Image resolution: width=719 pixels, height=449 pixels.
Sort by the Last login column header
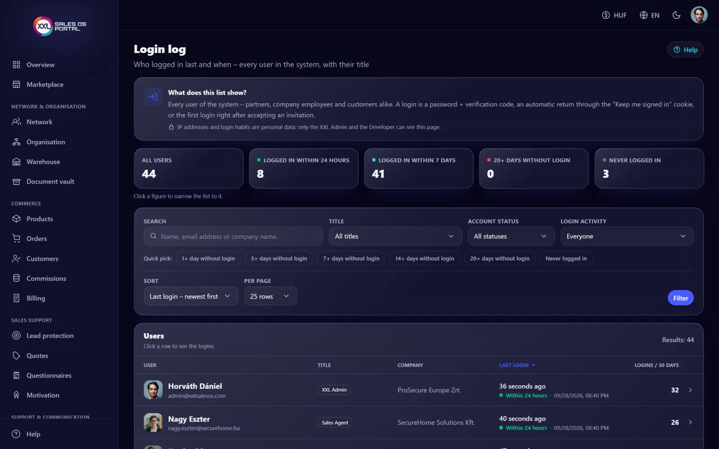[x=517, y=365]
